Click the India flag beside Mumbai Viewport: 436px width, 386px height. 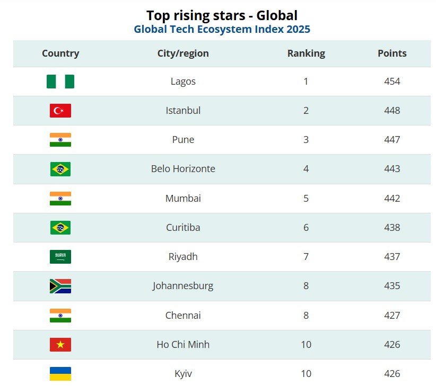coord(60,199)
